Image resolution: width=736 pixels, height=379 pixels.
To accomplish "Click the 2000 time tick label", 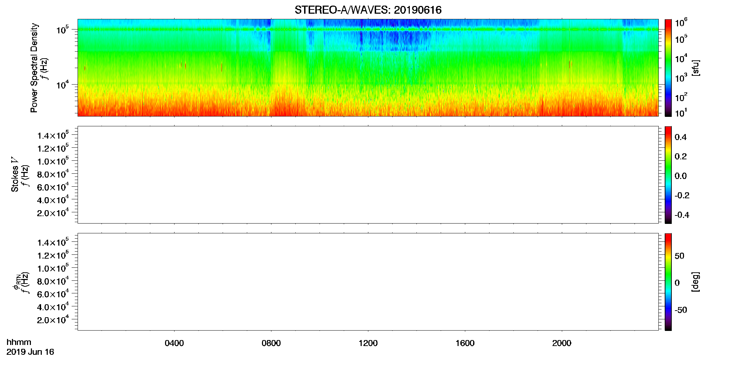I will 562,343.
